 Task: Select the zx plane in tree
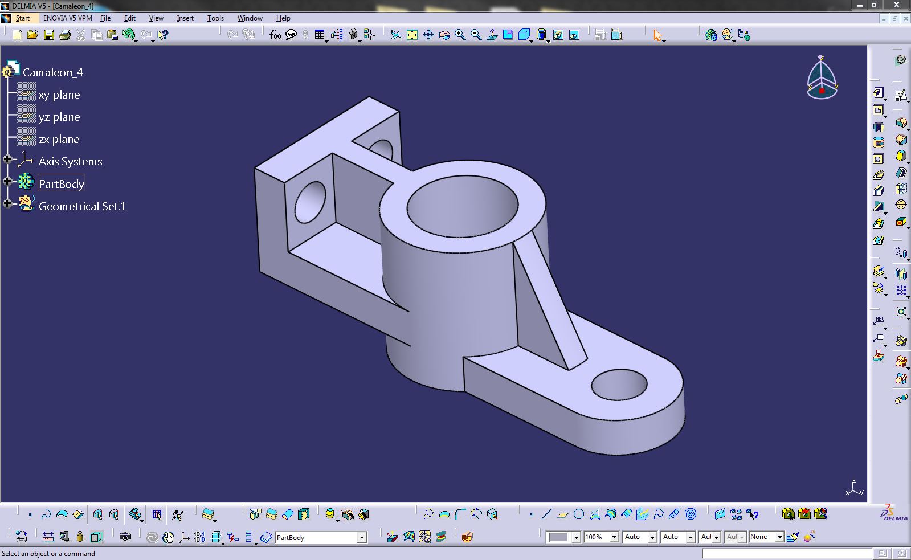click(x=59, y=139)
